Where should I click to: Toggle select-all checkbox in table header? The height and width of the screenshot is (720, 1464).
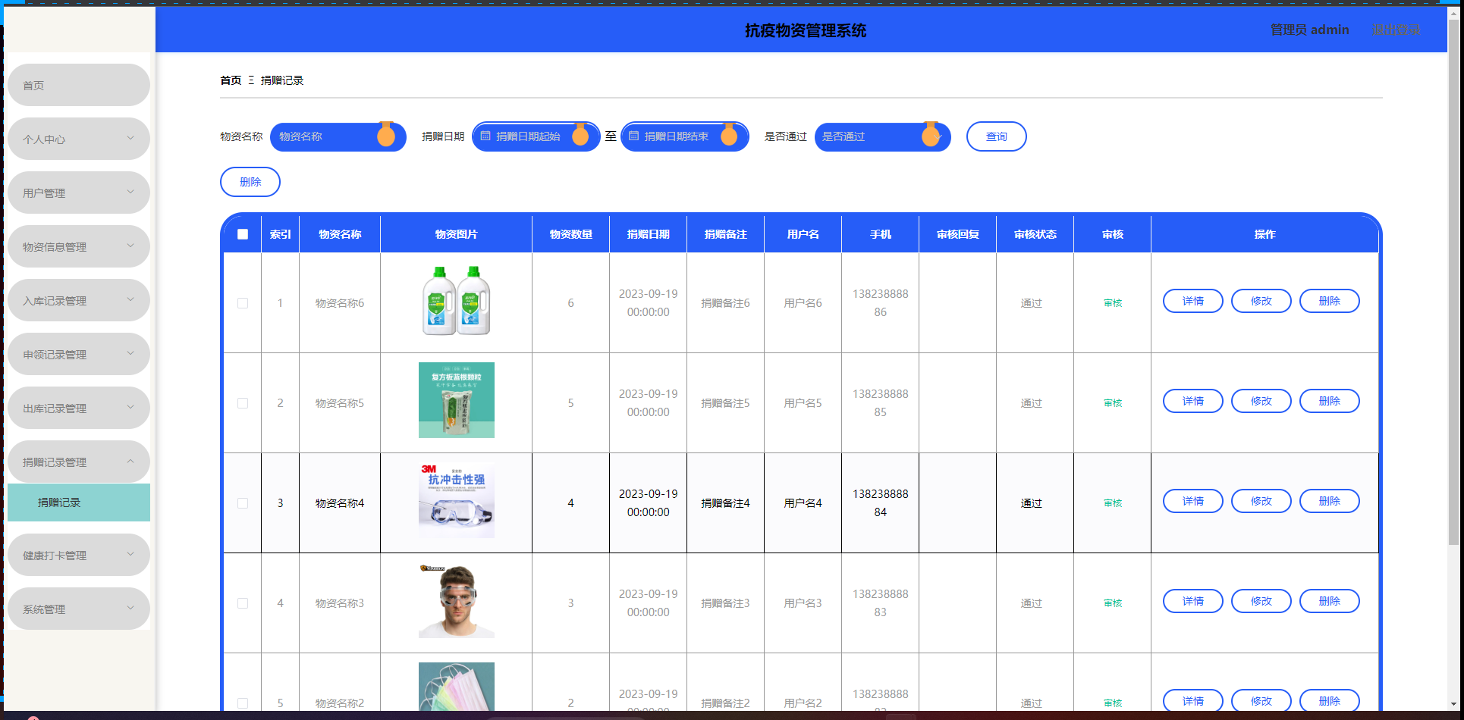243,234
